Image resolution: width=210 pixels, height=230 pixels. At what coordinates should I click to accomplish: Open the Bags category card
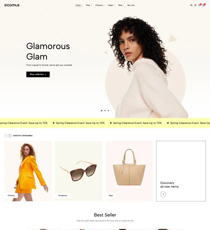pyautogui.click(x=129, y=171)
